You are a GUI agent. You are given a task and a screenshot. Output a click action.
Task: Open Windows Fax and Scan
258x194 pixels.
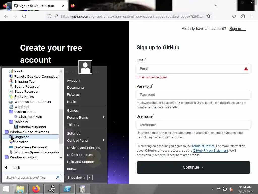(x=30, y=102)
